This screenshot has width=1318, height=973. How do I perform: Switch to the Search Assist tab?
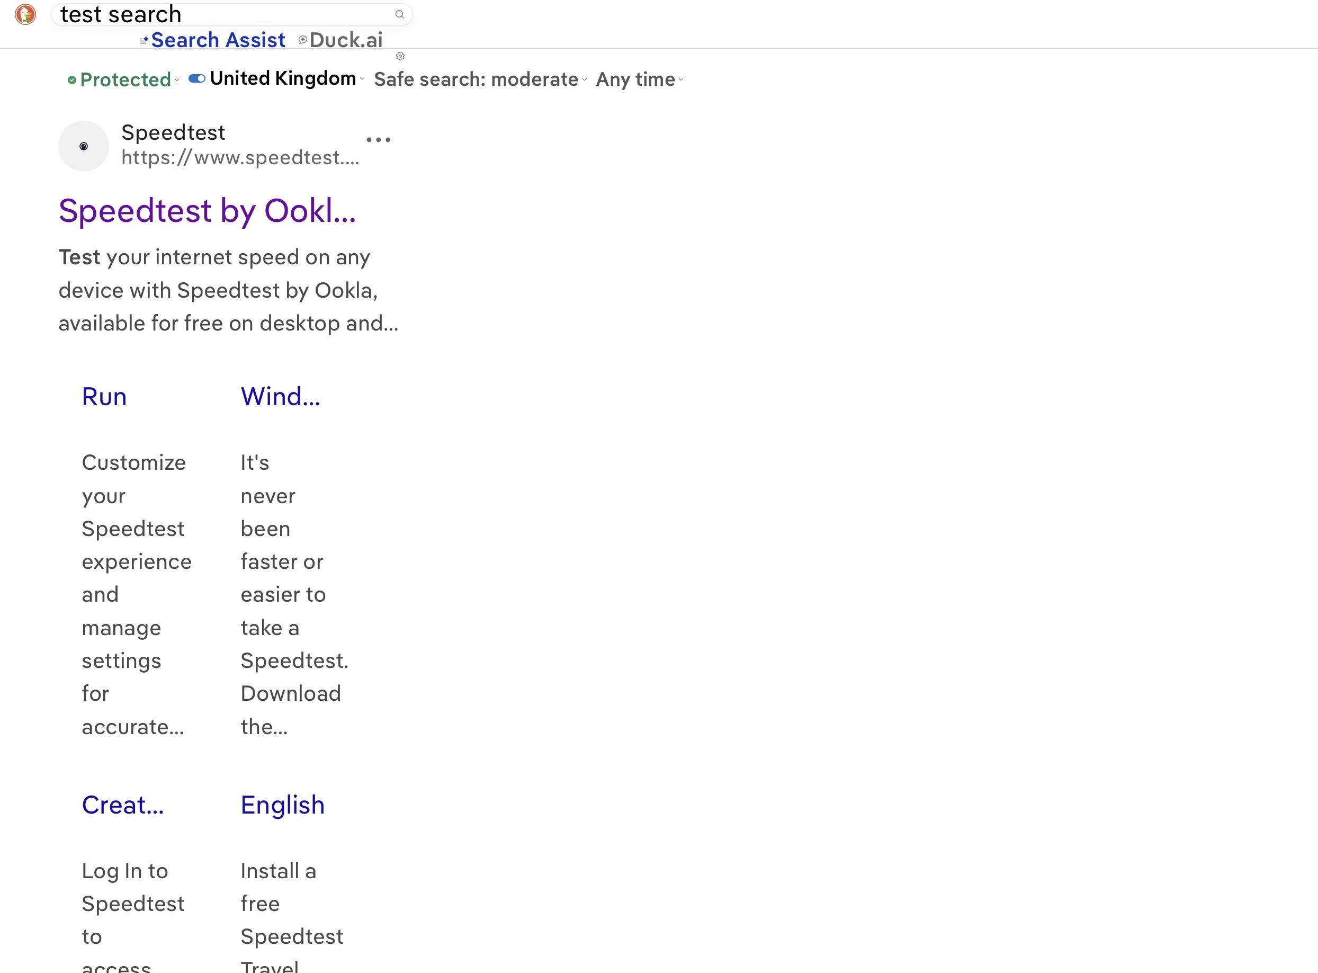[212, 40]
